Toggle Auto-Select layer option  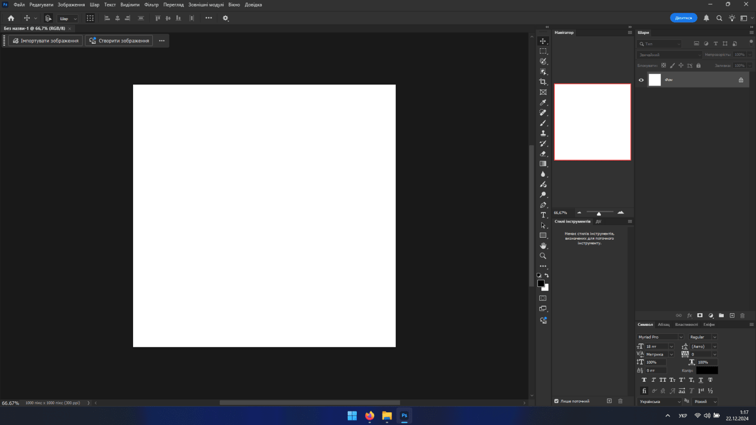(x=48, y=18)
